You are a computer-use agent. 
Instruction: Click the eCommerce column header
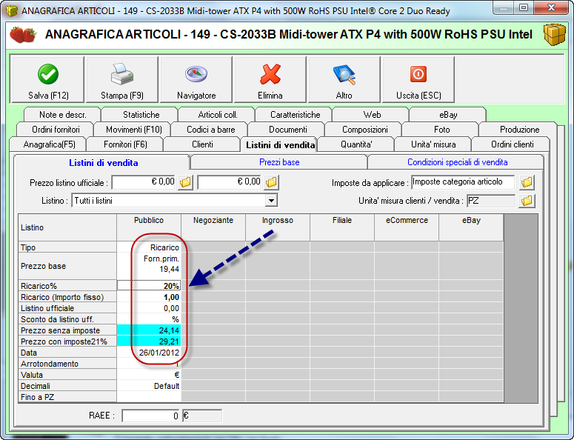(x=407, y=227)
